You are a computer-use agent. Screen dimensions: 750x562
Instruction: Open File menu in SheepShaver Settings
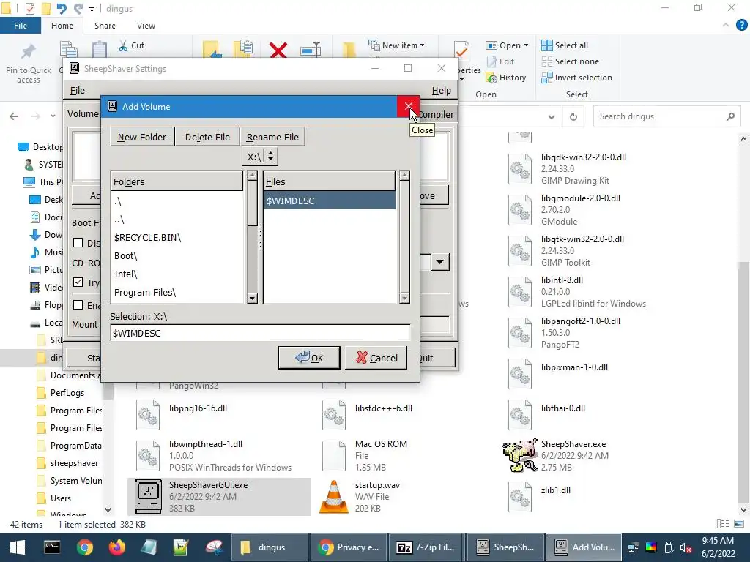pos(78,90)
